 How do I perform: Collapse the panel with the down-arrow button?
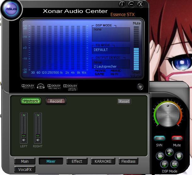pyautogui.click(x=140, y=87)
